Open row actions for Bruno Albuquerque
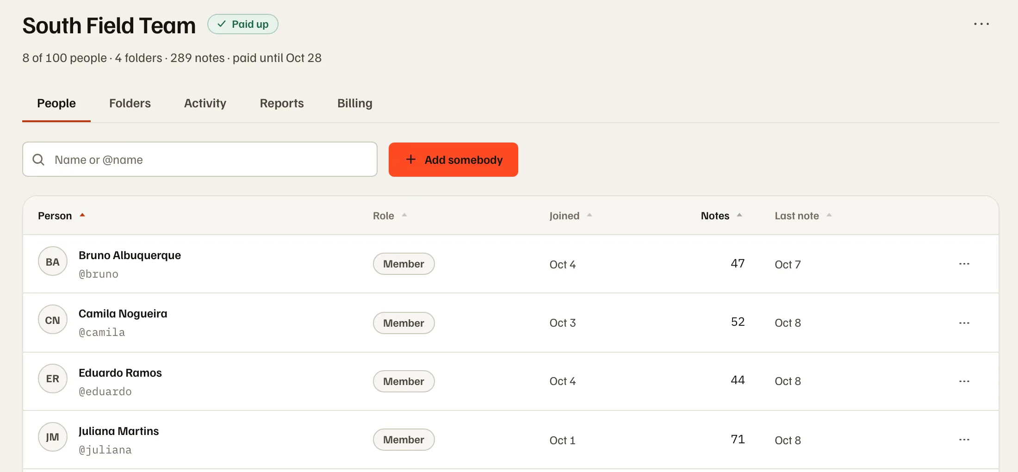Image resolution: width=1018 pixels, height=472 pixels. tap(964, 264)
